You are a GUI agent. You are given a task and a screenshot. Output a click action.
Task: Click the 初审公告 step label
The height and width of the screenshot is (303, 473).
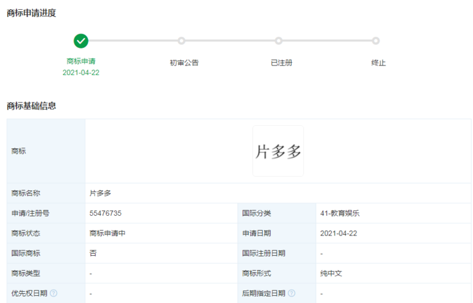point(184,63)
